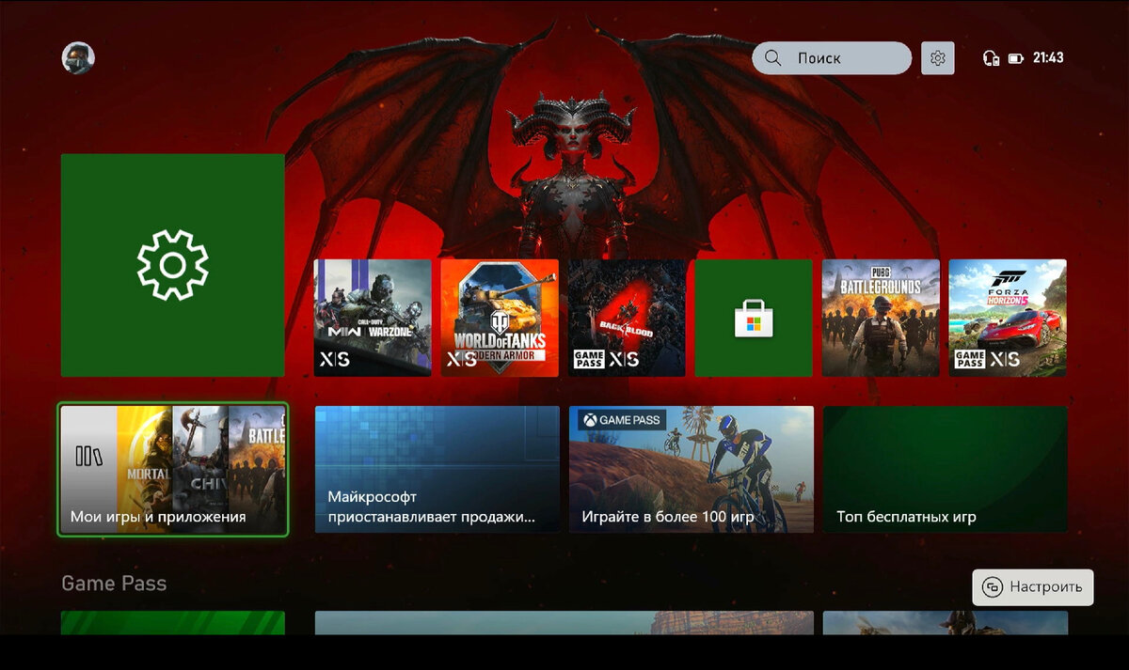This screenshot has width=1129, height=670.
Task: Click the headset status icon
Action: coord(990,58)
